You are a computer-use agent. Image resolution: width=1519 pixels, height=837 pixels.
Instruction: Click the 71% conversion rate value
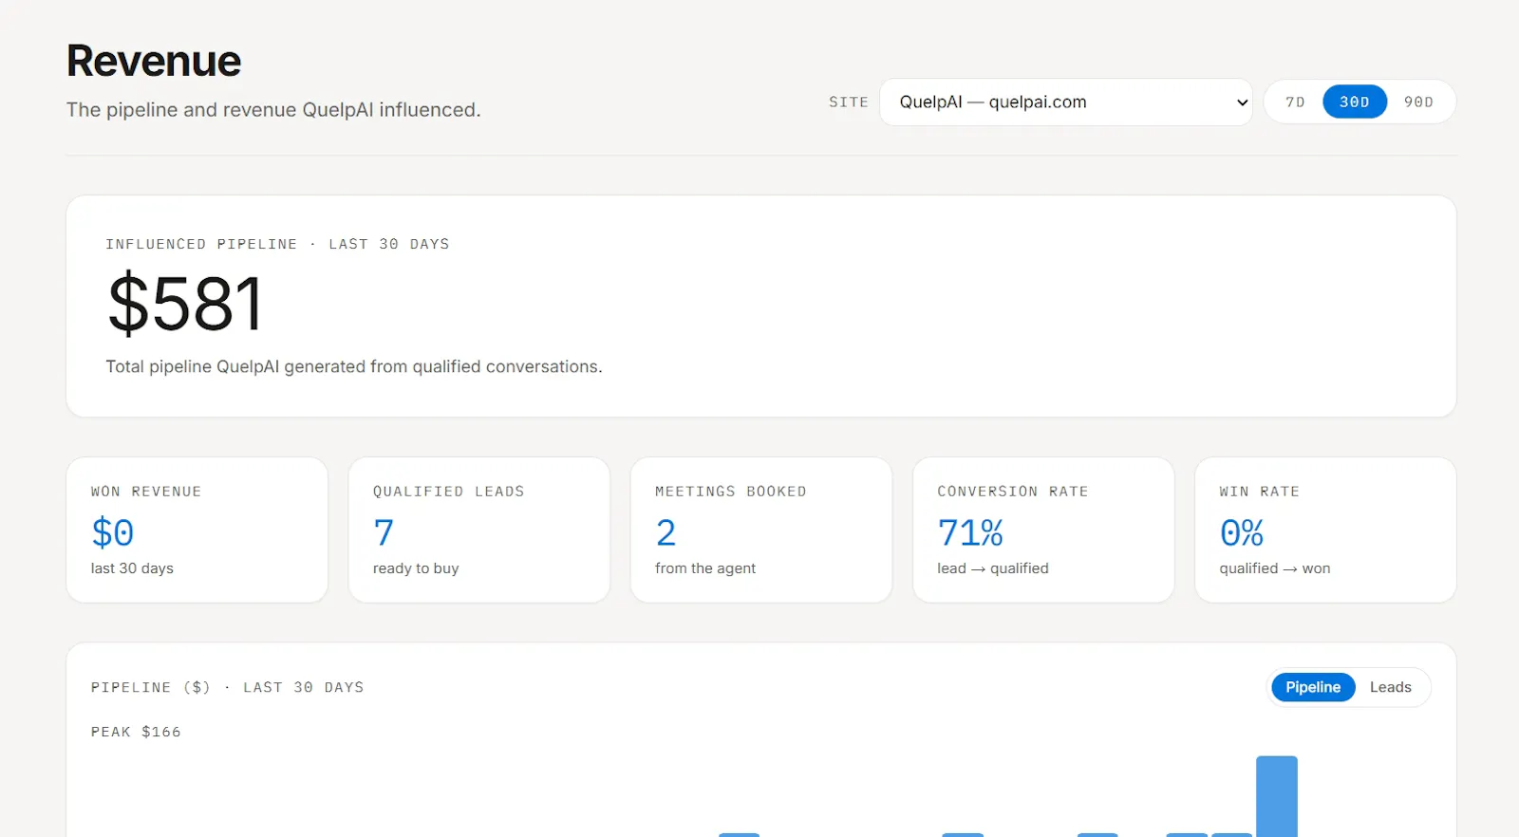(970, 532)
